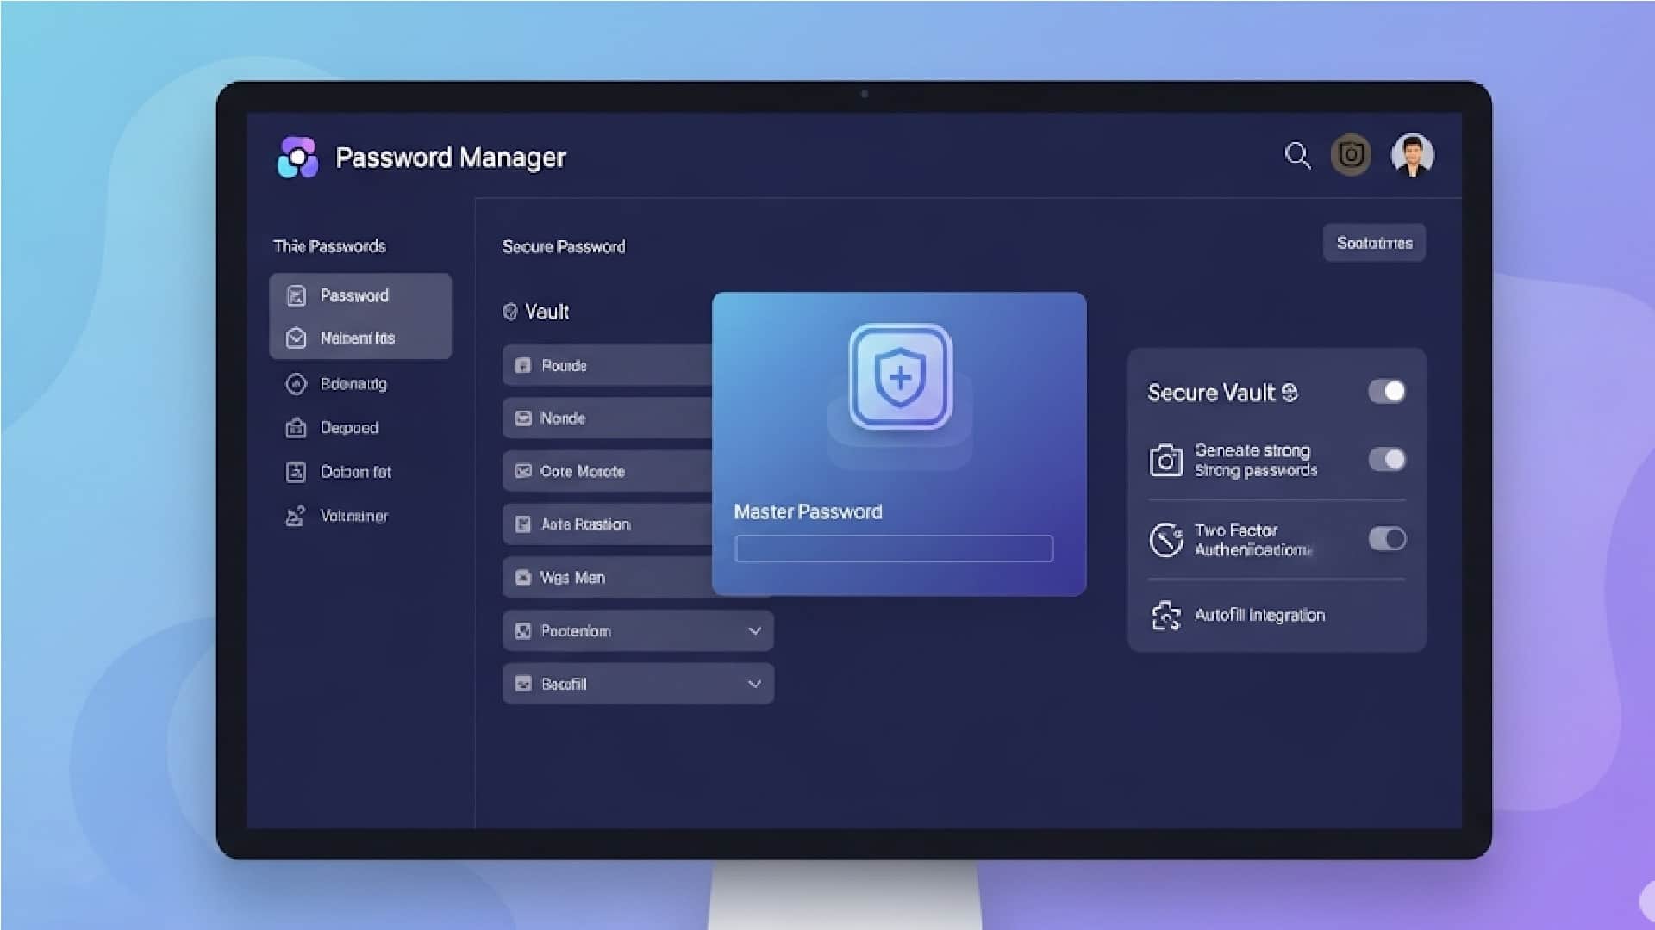Open the search icon in the header

point(1296,156)
